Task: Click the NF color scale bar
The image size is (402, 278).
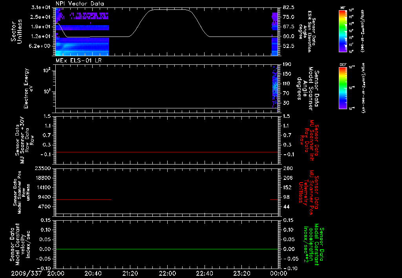Action: click(343, 31)
